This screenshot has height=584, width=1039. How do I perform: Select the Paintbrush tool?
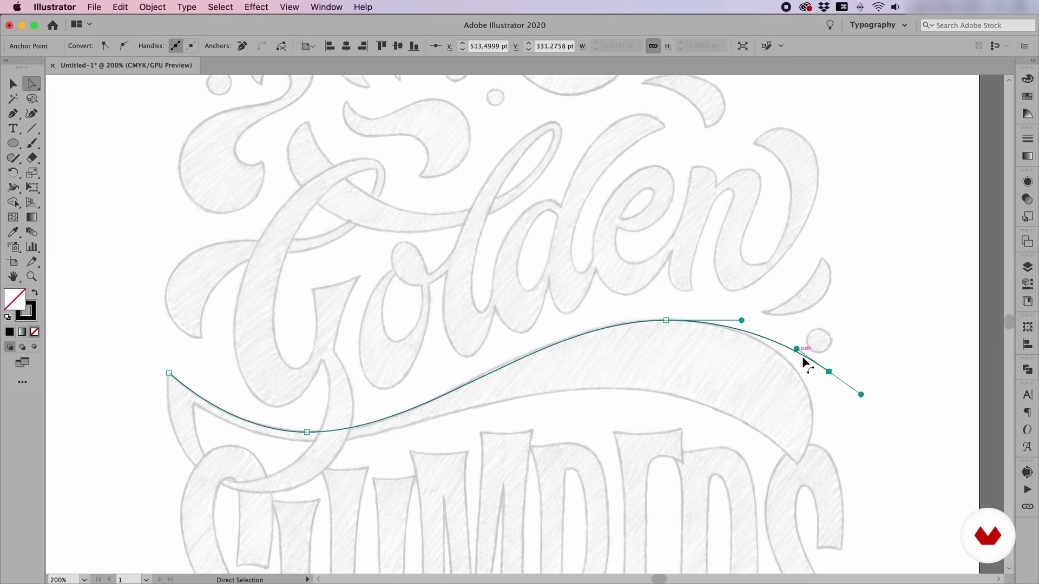[31, 143]
